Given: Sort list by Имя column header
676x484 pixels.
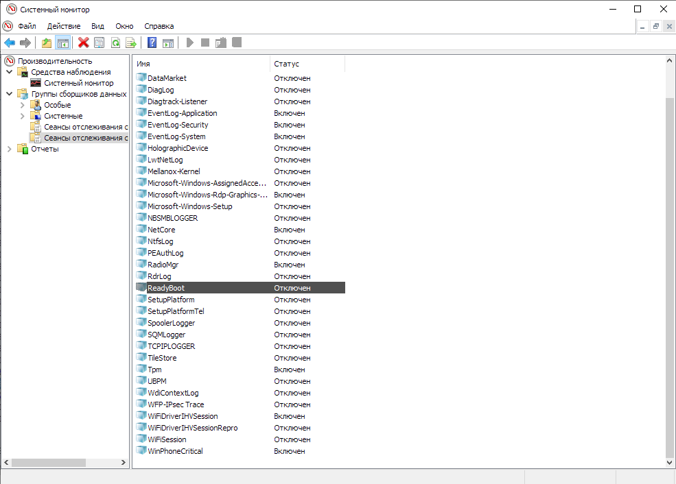Looking at the screenshot, I should pyautogui.click(x=202, y=64).
